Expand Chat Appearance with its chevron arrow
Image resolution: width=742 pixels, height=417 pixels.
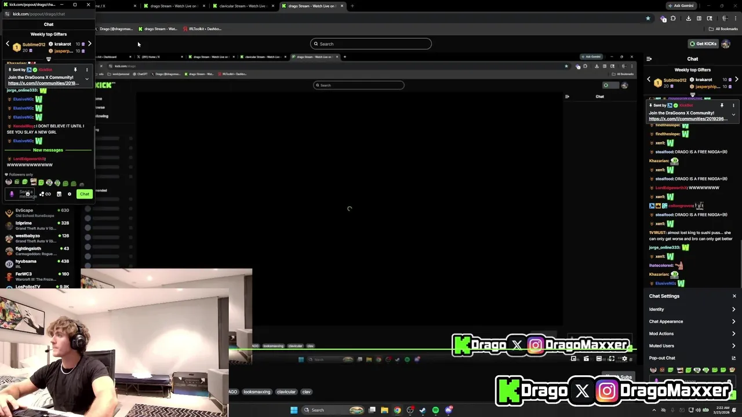tap(733, 321)
